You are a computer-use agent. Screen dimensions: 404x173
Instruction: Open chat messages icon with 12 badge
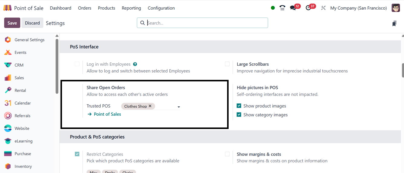293,8
